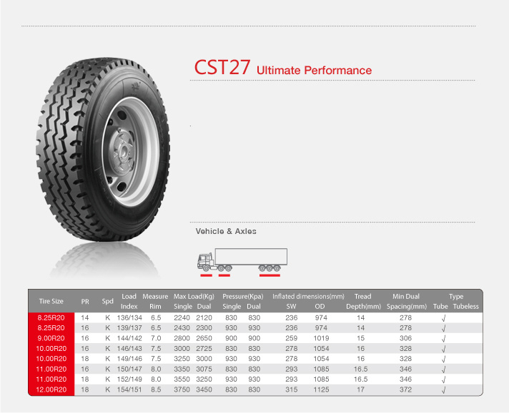The height and width of the screenshot is (413, 509).
Task: Click min dual spacing value 306
Action: click(x=406, y=338)
